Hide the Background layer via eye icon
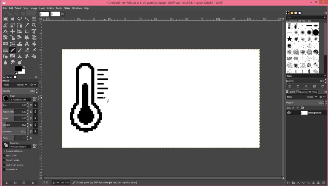Image resolution: width=328 pixels, height=186 pixels. [x=289, y=113]
